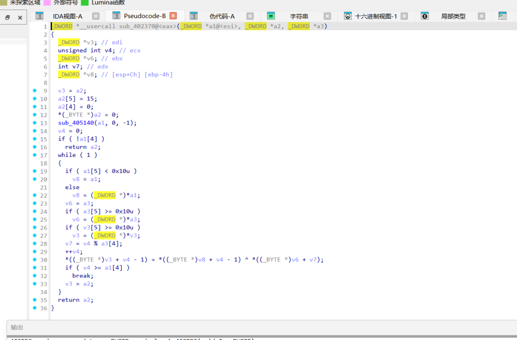Click the sub_405140 function call link
517x340 pixels.
76,123
